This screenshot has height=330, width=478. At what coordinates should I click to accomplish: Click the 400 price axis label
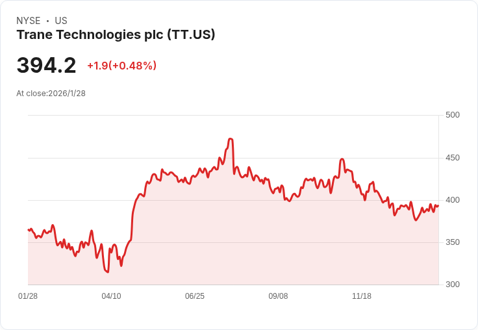453,200
